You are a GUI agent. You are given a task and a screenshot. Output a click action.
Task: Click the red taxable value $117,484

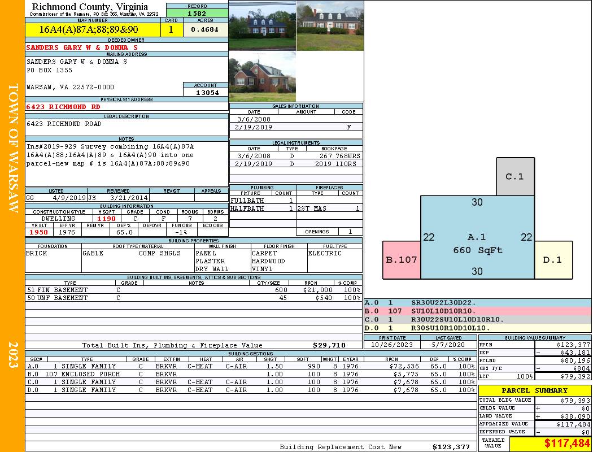point(567,444)
